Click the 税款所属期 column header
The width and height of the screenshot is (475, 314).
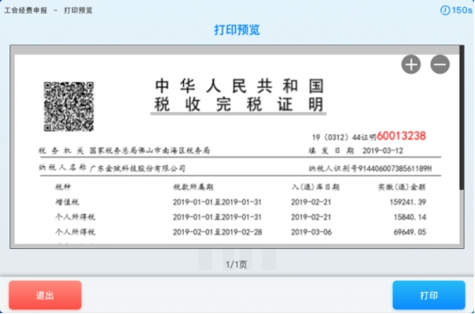pyautogui.click(x=193, y=187)
